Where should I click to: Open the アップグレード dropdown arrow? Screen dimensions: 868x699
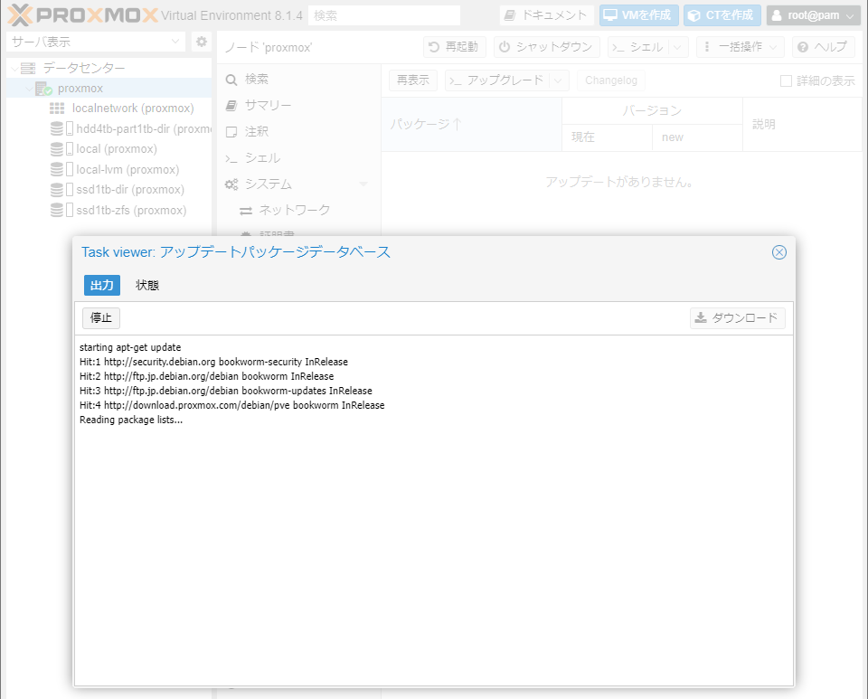(x=559, y=80)
